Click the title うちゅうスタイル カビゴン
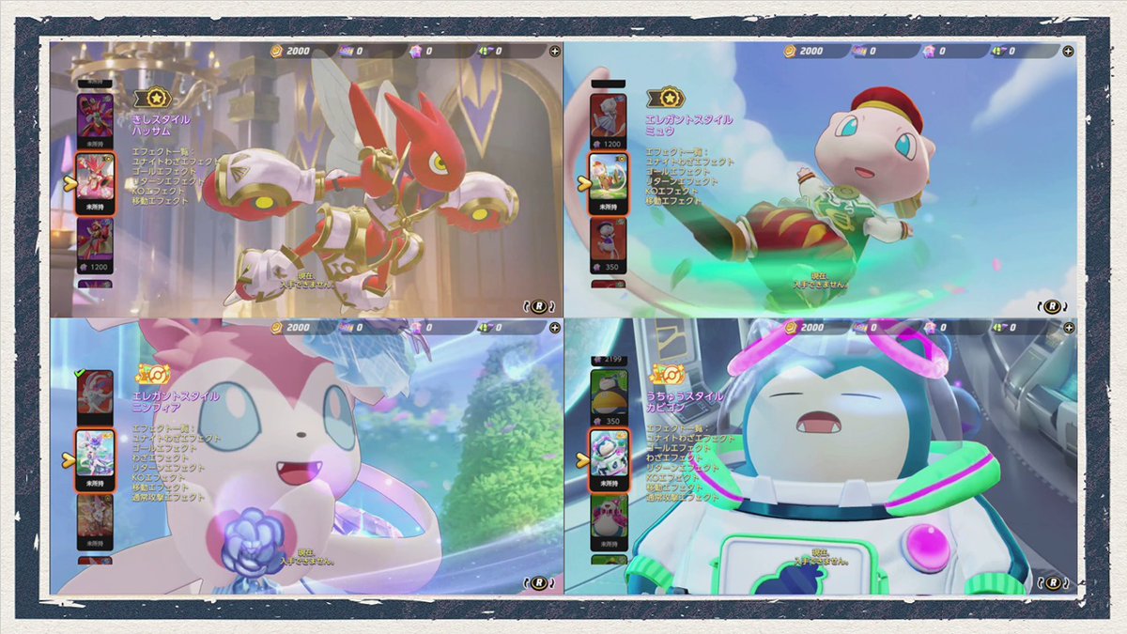The image size is (1127, 634). point(685,401)
